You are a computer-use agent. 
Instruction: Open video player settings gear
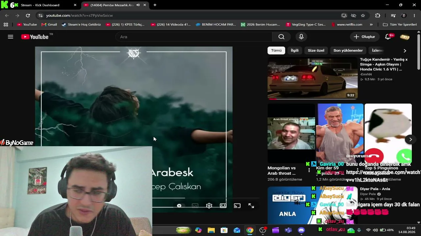209,206
